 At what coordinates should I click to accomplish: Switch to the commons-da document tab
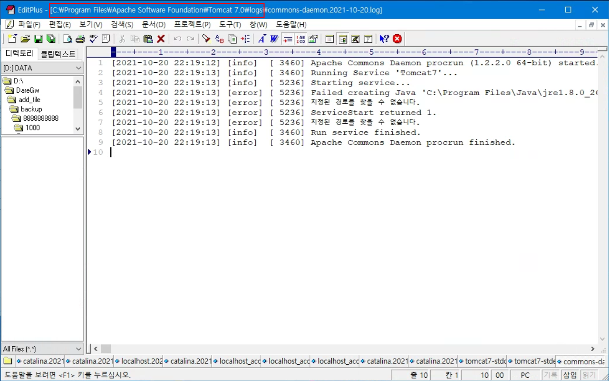tap(580, 361)
